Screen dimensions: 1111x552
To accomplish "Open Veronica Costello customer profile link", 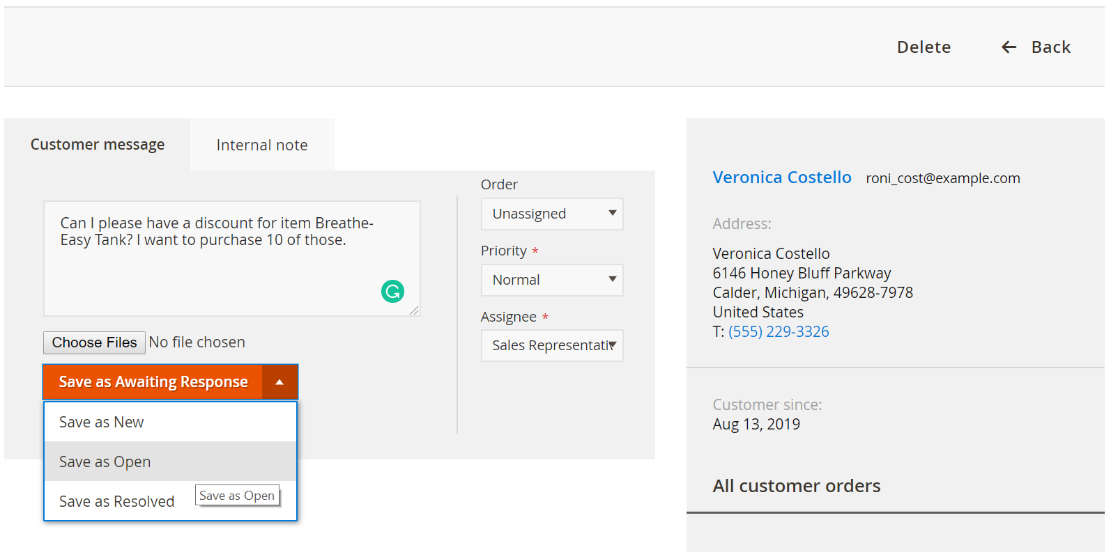I will pos(782,178).
